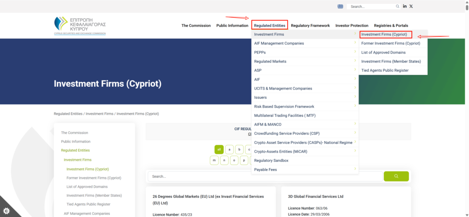Select the 'all' letter filter
Image resolution: width=469 pixels, height=217 pixels.
(219, 149)
